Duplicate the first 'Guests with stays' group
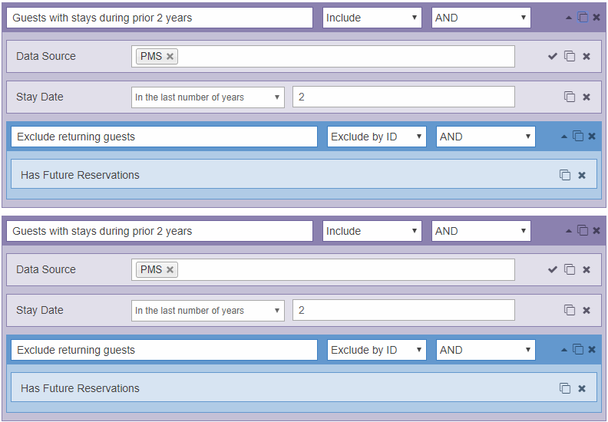 coord(583,18)
